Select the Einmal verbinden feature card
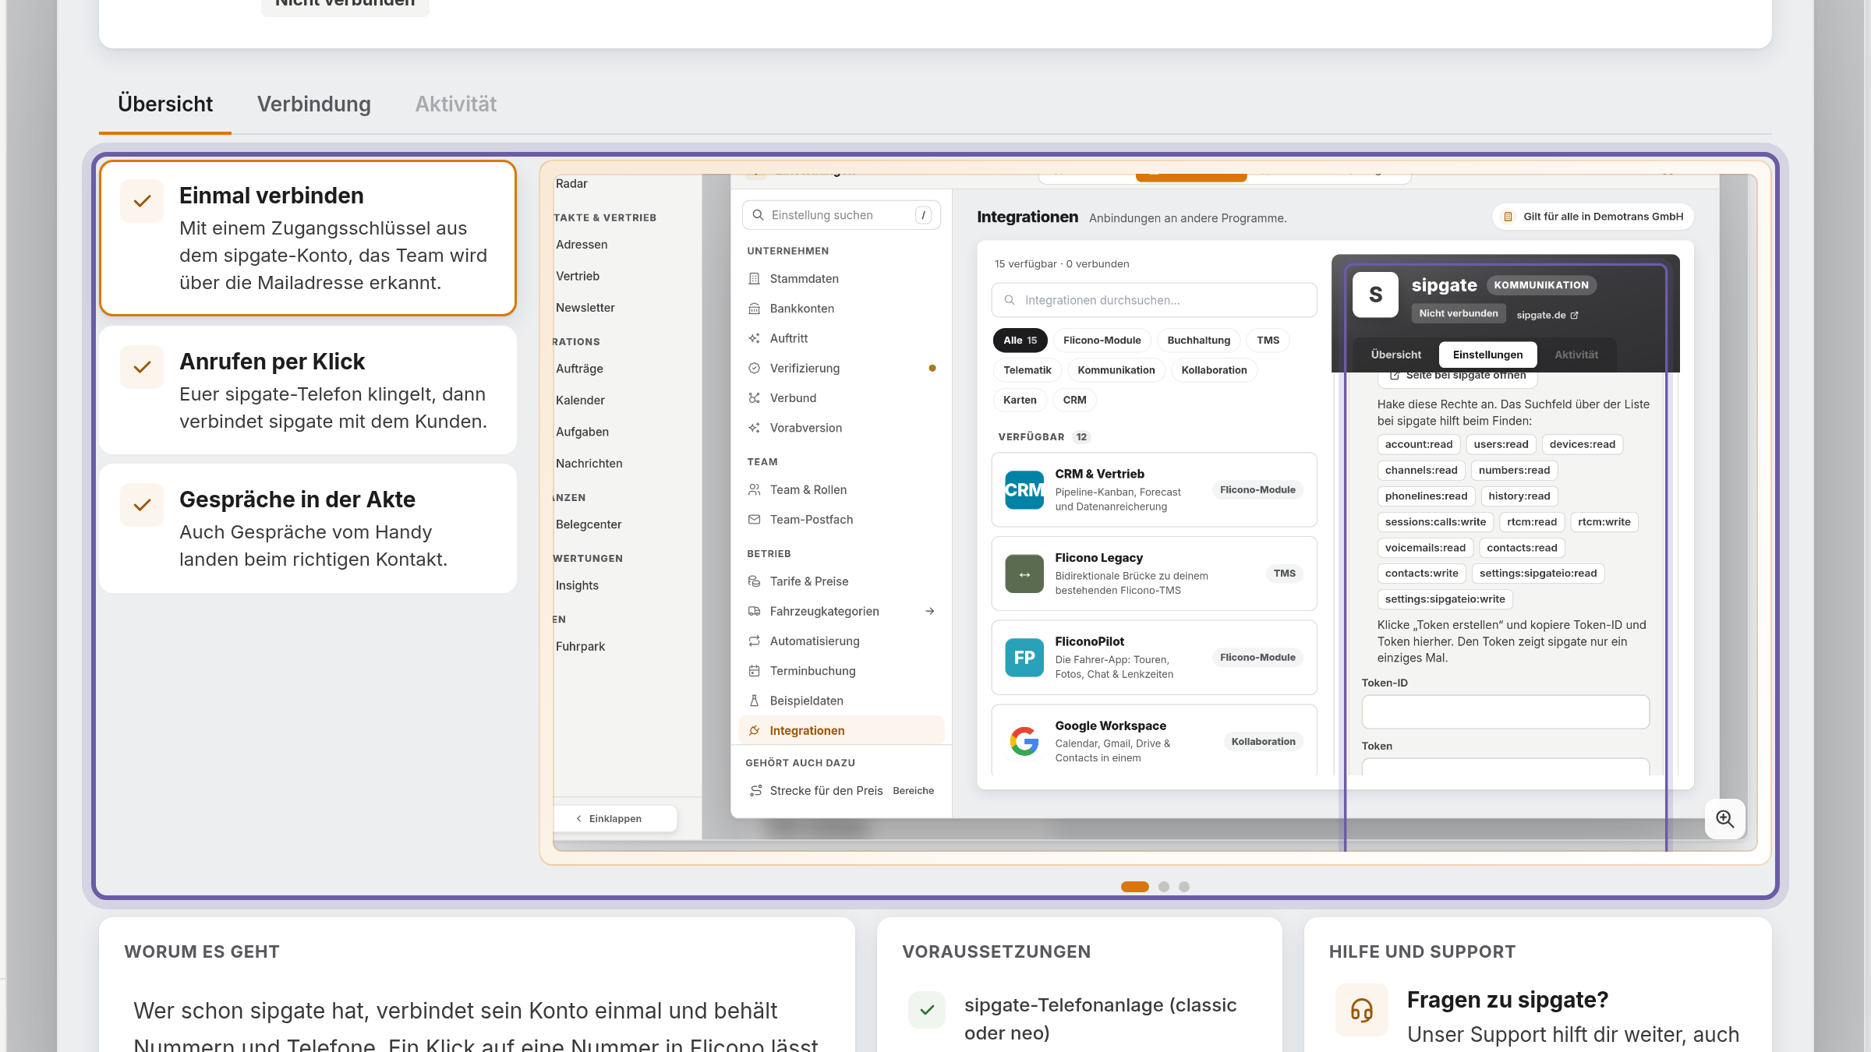Image resolution: width=1871 pixels, height=1052 pixels. click(308, 238)
